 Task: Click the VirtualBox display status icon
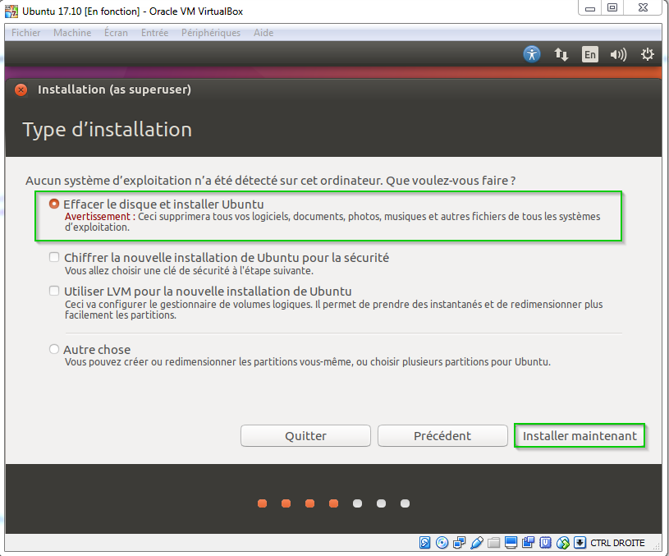(511, 543)
